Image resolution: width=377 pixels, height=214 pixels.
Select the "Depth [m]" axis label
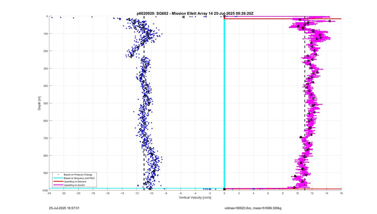(39, 103)
